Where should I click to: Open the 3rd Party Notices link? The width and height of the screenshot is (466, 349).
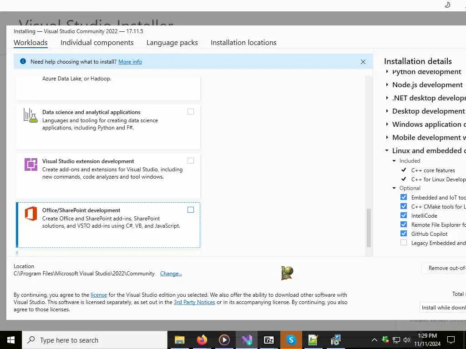(194, 302)
